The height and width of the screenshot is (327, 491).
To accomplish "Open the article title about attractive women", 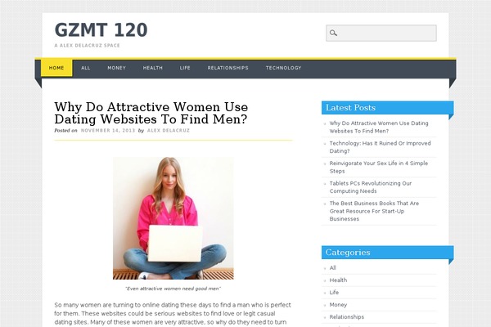I will [x=151, y=113].
